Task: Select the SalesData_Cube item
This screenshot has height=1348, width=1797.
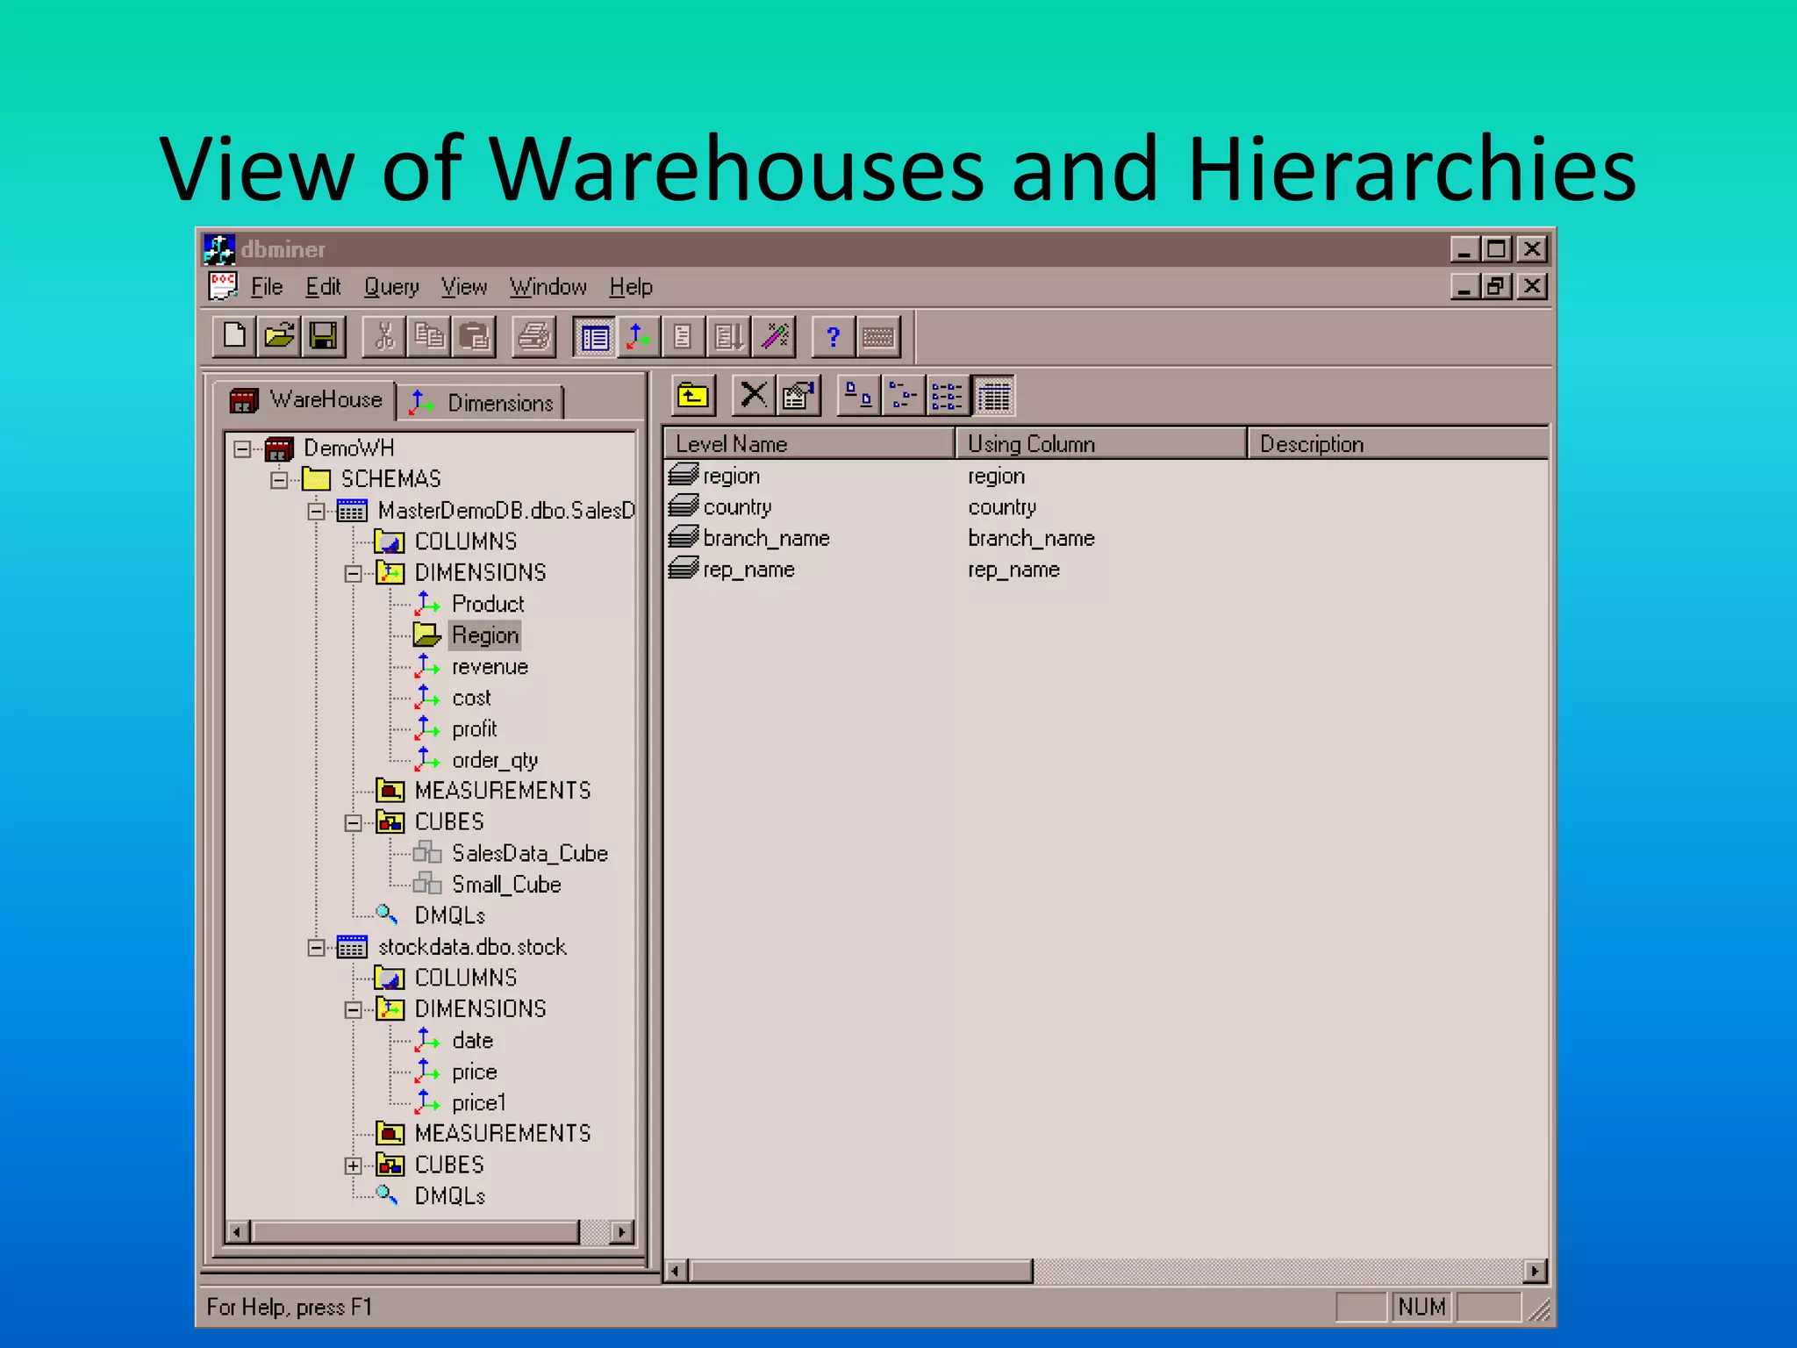Action: 529,854
